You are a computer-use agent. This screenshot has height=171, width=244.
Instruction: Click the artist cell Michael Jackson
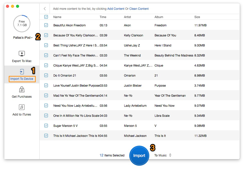tap(135, 136)
